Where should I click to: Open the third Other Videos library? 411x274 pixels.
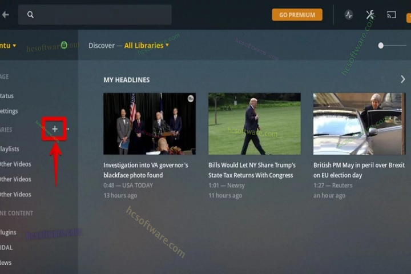click(x=15, y=195)
